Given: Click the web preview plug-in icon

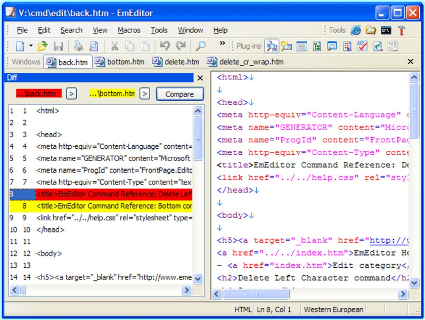Looking at the screenshot, I should click(378, 46).
